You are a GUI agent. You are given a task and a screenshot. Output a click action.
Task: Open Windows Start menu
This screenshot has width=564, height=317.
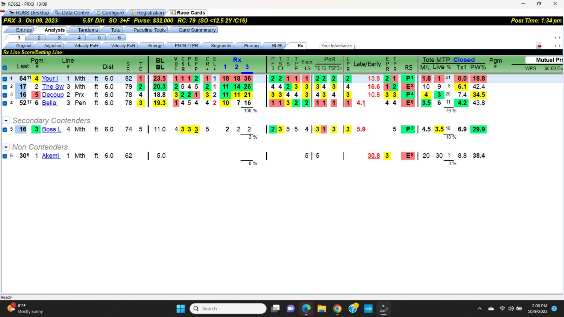(x=180, y=309)
